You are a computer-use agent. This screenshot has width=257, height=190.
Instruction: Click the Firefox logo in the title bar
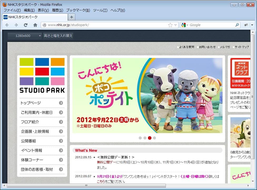click(5, 4)
